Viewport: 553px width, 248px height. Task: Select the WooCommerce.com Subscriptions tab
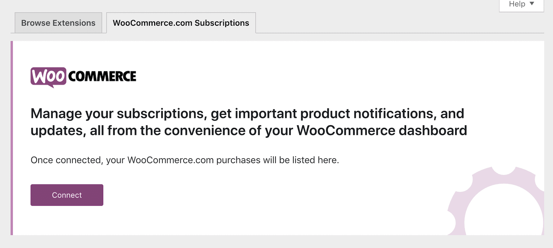click(181, 22)
